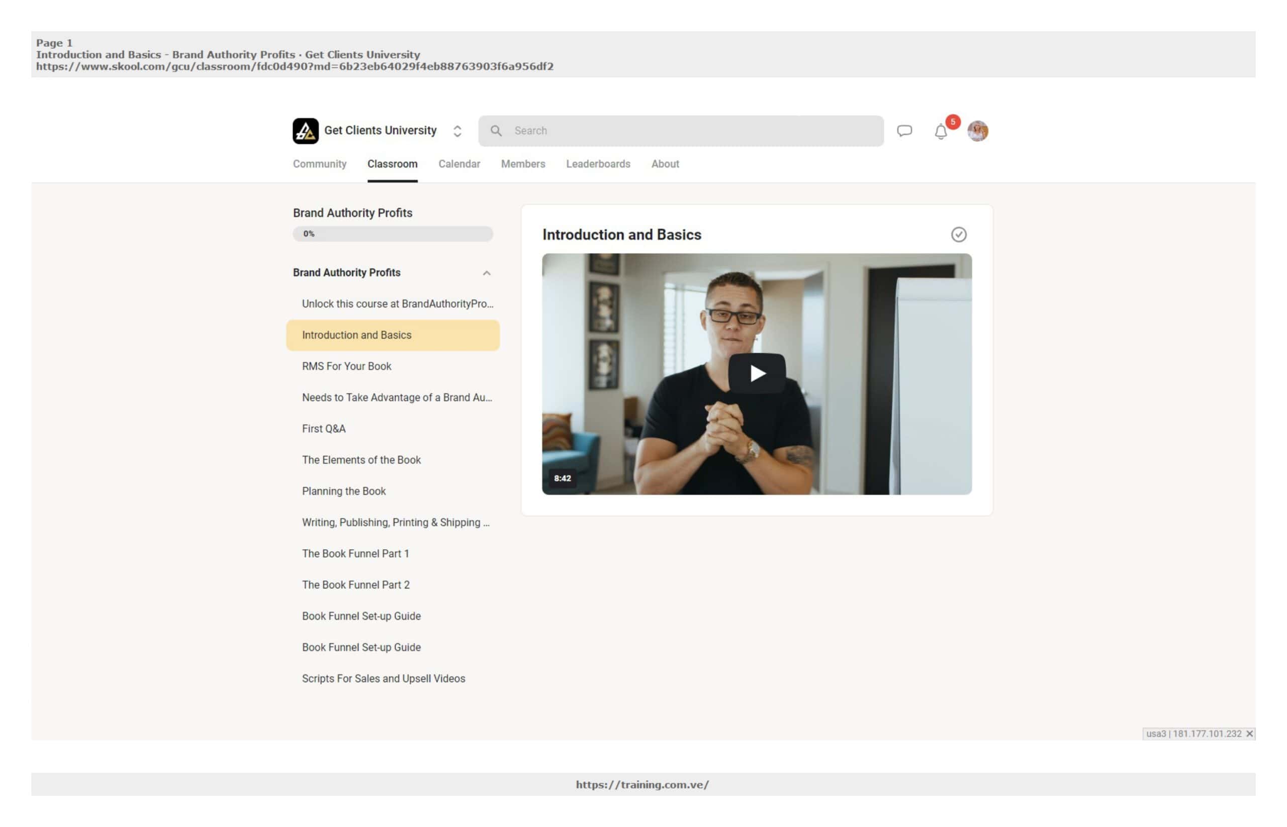Screen dimensions: 1287x827
Task: Go to the Leaderboards tab
Action: point(598,164)
